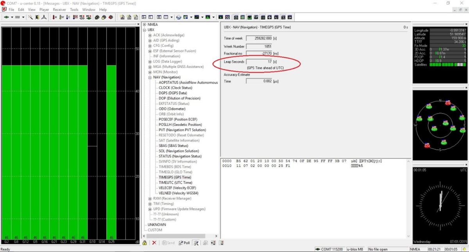Click the Time of week value field
The width and height of the screenshot is (469, 252).
[x=259, y=38]
